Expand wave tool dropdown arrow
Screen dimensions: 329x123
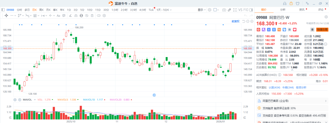tap(31, 16)
